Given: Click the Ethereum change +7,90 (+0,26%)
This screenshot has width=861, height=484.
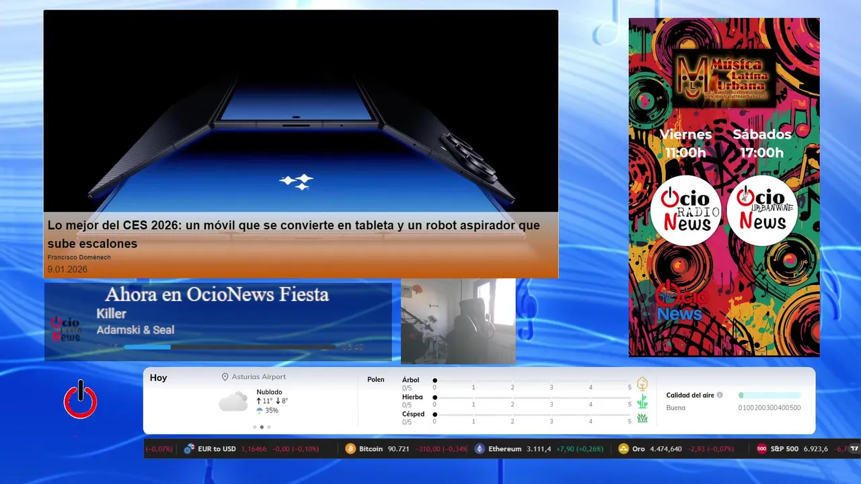Looking at the screenshot, I should 580,449.
